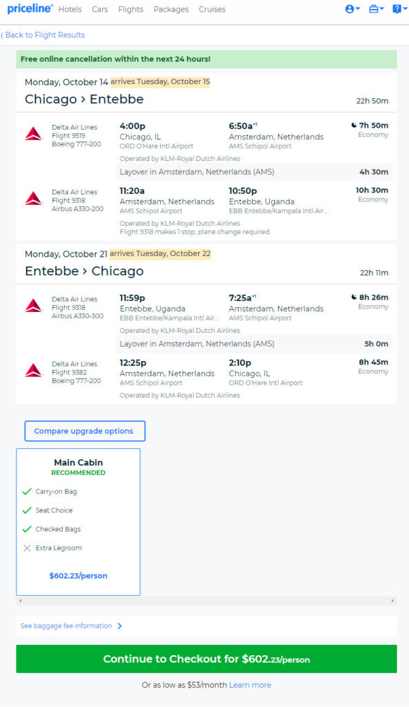409x707 pixels.
Task: Click Delta logo for Flight 9519
Action: coord(33,134)
